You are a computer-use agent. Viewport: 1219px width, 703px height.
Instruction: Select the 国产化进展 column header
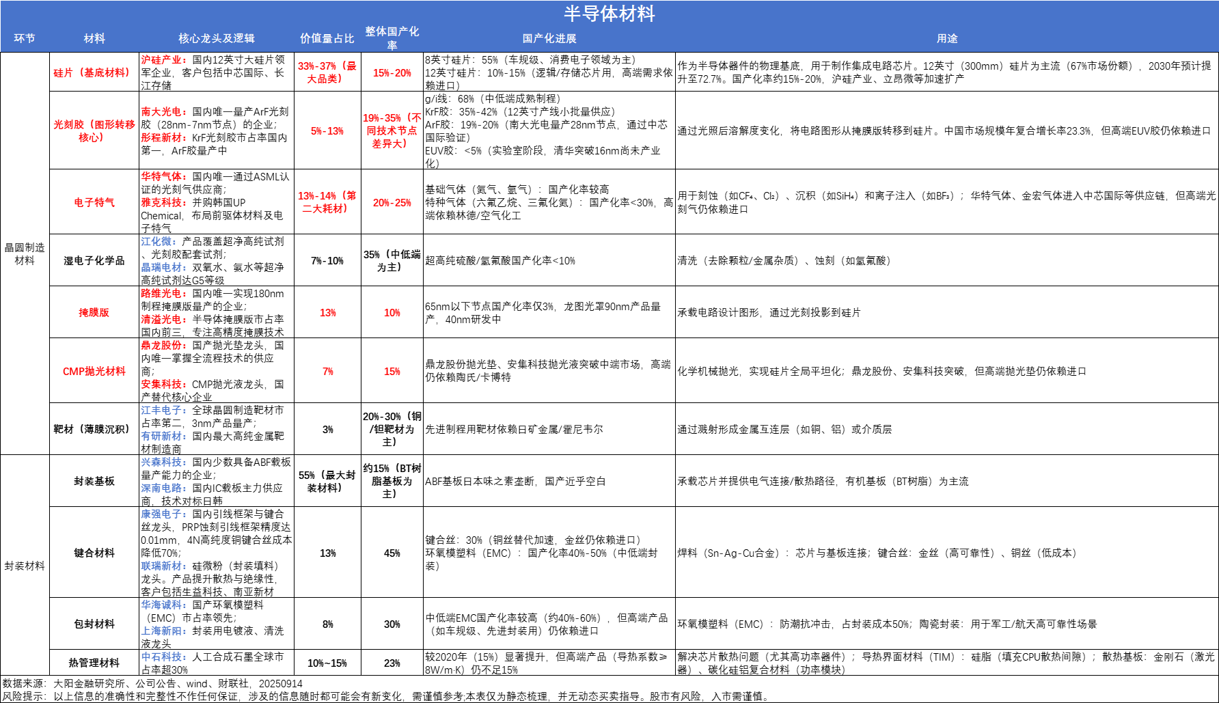click(549, 38)
